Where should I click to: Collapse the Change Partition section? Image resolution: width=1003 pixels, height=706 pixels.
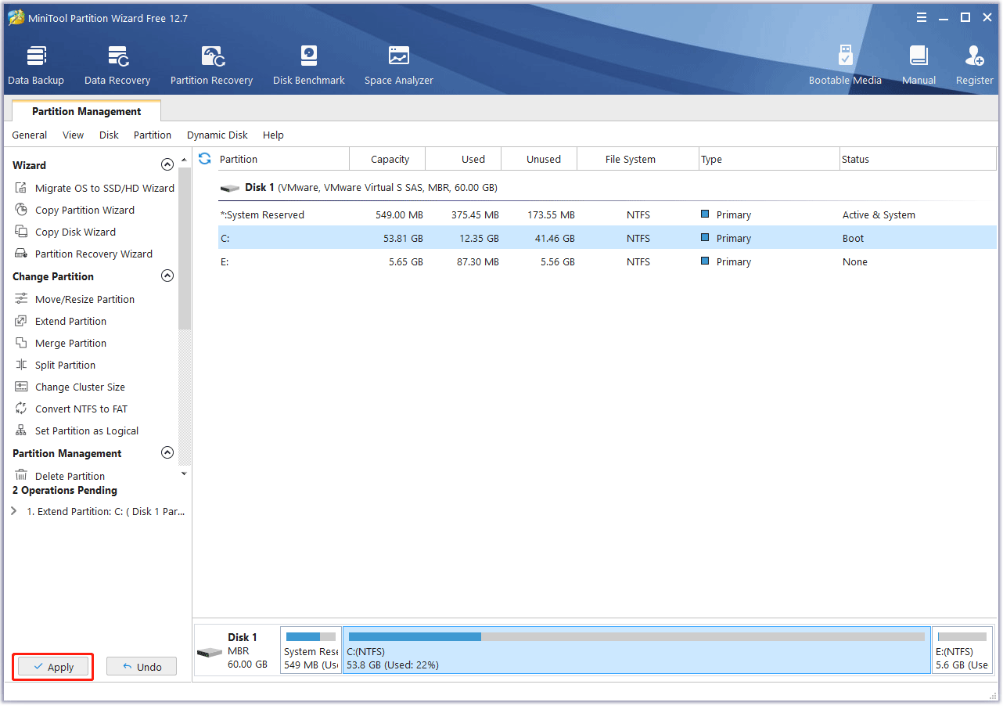[167, 276]
